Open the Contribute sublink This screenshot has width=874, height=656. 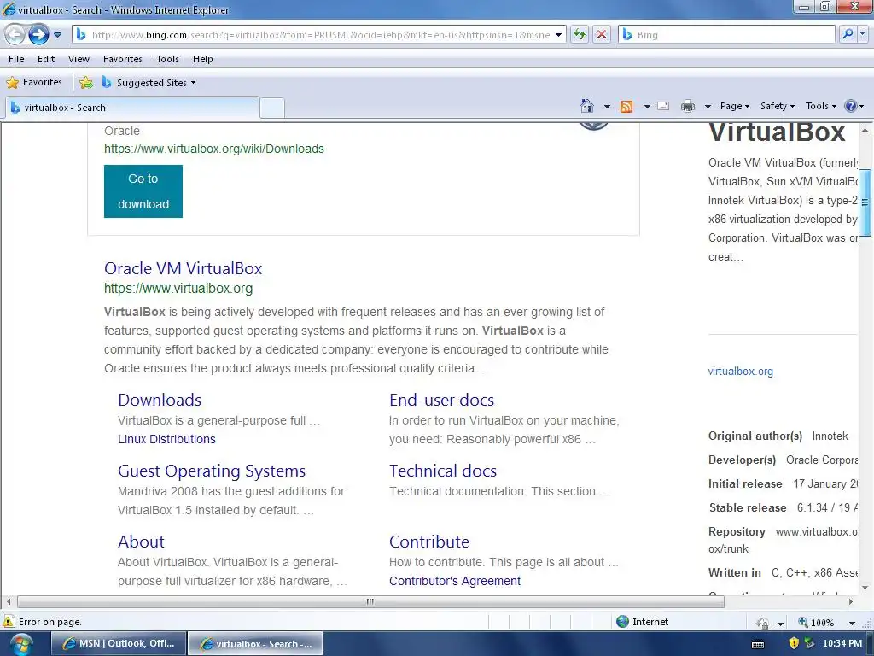[429, 542]
